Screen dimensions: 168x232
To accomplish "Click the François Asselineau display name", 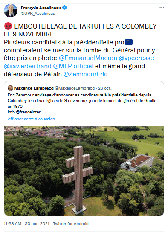I will point(41,8).
